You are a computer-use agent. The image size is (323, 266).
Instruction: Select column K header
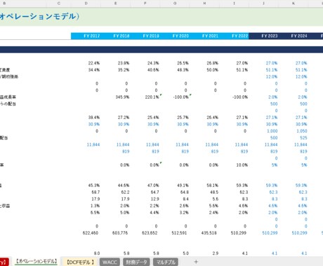pyautogui.click(x=294, y=3)
